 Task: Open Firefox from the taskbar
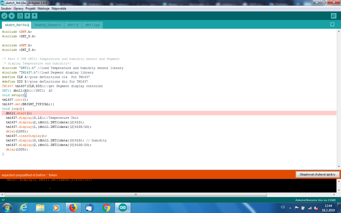(73, 208)
